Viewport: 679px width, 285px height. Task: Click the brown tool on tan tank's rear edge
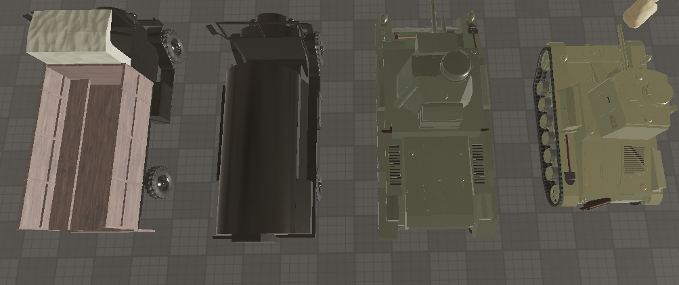tap(596, 202)
